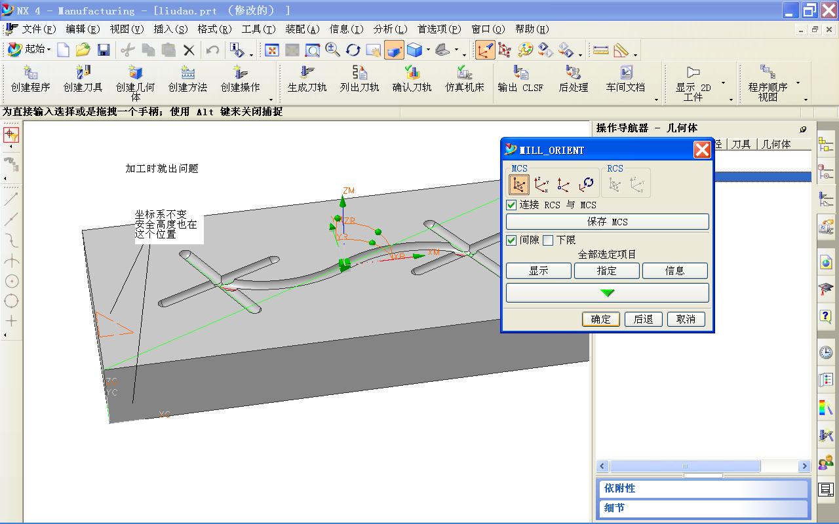
Task: Click the Create Method (创建方法) icon
Action: pos(187,79)
